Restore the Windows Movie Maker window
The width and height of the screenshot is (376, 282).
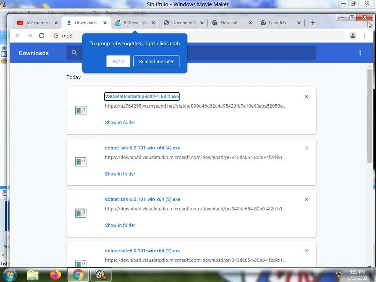353,3
